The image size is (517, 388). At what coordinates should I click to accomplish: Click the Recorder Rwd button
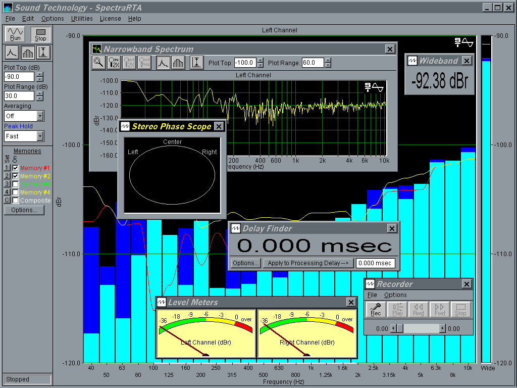(x=419, y=310)
